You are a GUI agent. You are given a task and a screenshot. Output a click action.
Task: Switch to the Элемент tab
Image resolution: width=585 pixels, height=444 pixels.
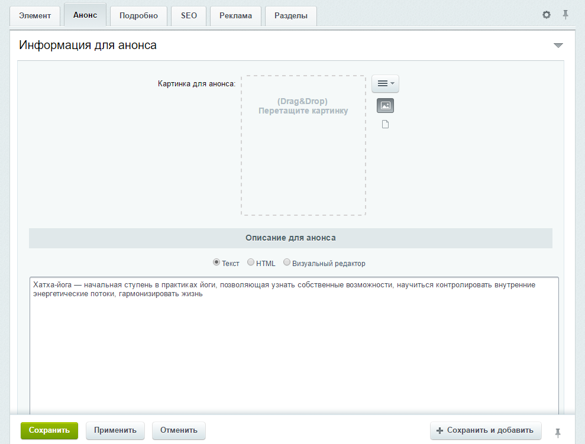tap(35, 16)
